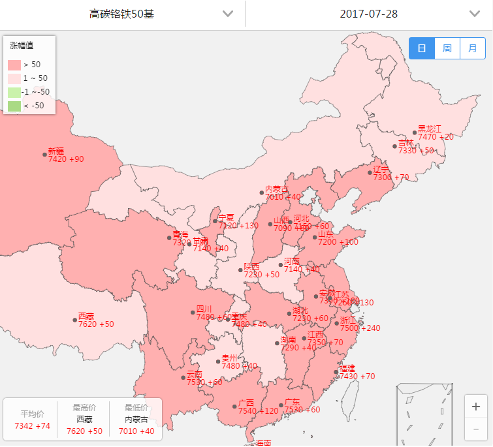Open the 2017-07-28 date dropdown
Viewport: 493px width, 447px height.
coord(369,14)
